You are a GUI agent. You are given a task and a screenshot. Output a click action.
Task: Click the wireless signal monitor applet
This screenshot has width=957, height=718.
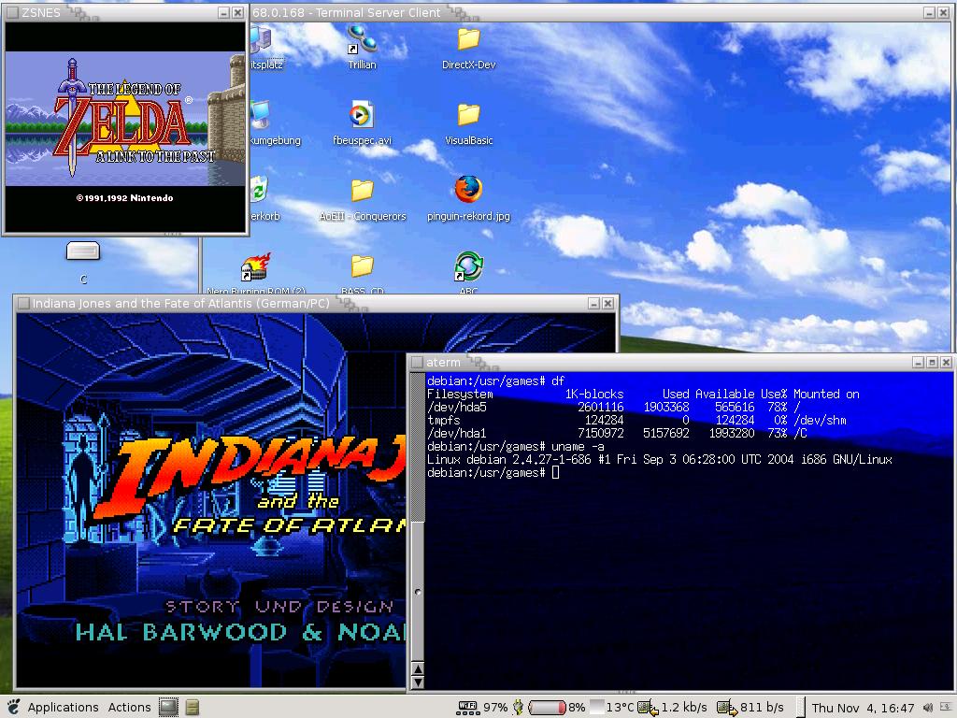point(467,707)
